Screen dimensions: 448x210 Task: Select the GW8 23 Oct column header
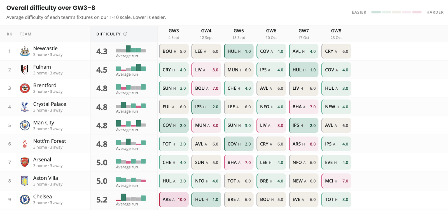coord(336,34)
